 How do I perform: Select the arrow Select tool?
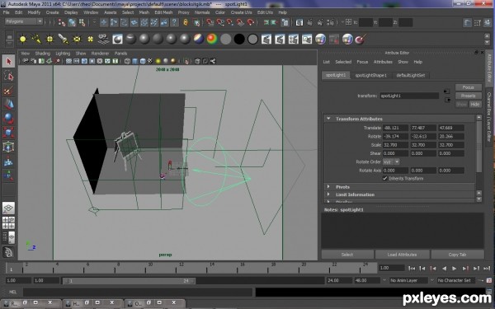[8, 61]
